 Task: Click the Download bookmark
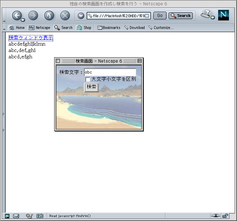134,28
